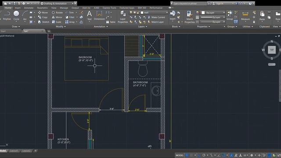Open Layer Properties manager
The image size is (281, 158).
click(x=122, y=17)
